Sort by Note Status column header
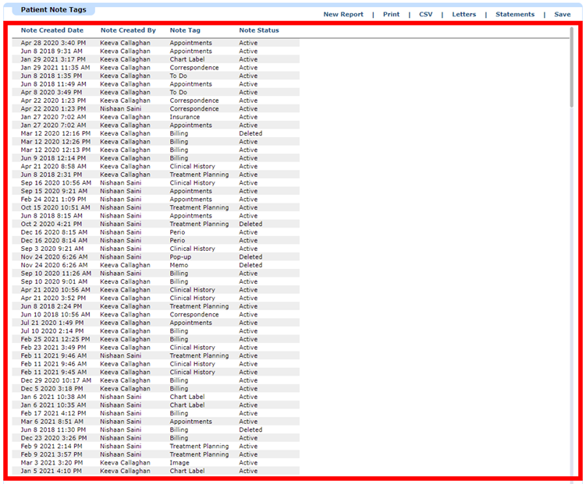 click(x=259, y=30)
